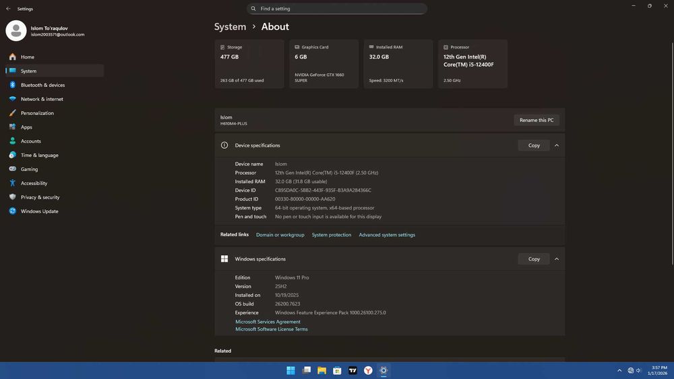Select the Device ID value text
Image resolution: width=674 pixels, height=379 pixels.
tap(324, 190)
